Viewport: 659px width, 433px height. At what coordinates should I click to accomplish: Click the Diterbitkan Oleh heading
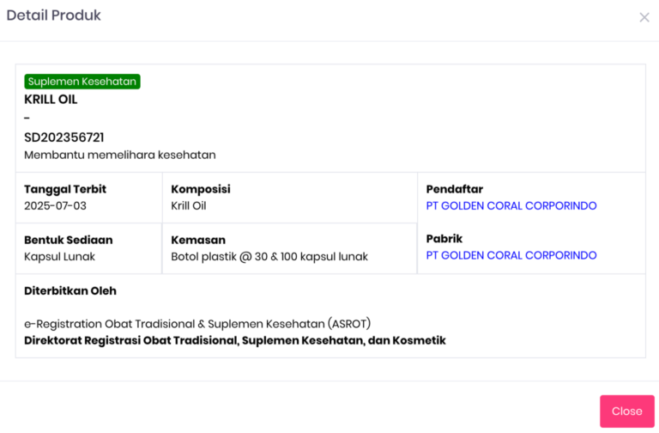pos(70,291)
